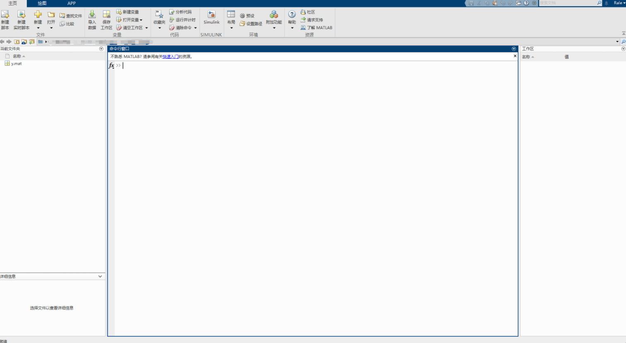Viewport: 626px width, 343px height.
Task: Select the y.mat file
Action: (13, 64)
